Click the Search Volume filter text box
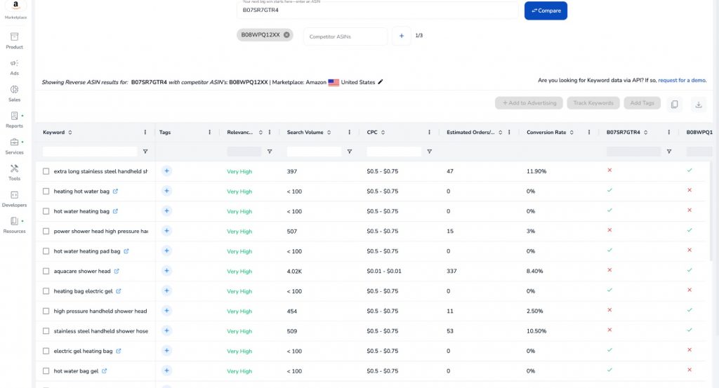This screenshot has height=388, width=719. [314, 151]
